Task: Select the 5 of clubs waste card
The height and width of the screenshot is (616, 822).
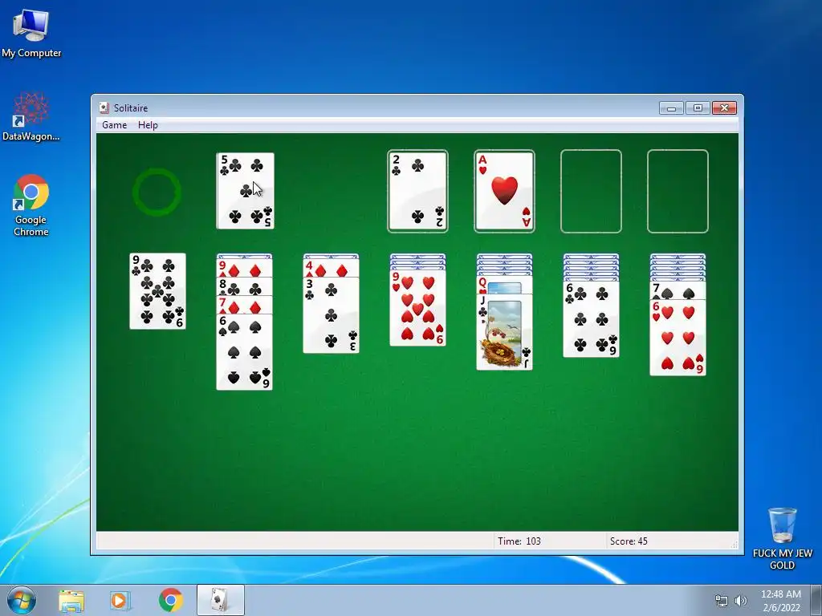Action: pos(246,191)
